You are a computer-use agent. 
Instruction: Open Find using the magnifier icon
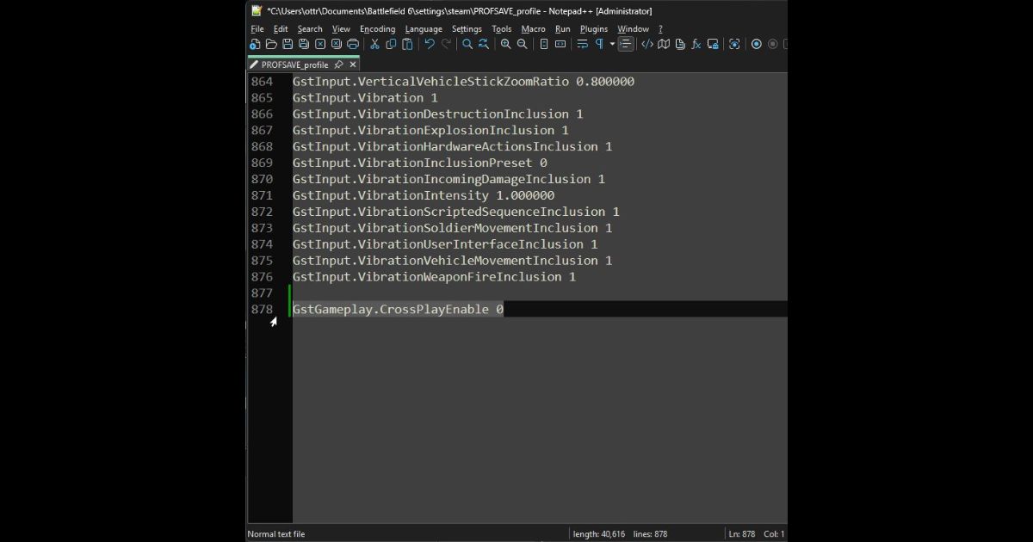(467, 44)
